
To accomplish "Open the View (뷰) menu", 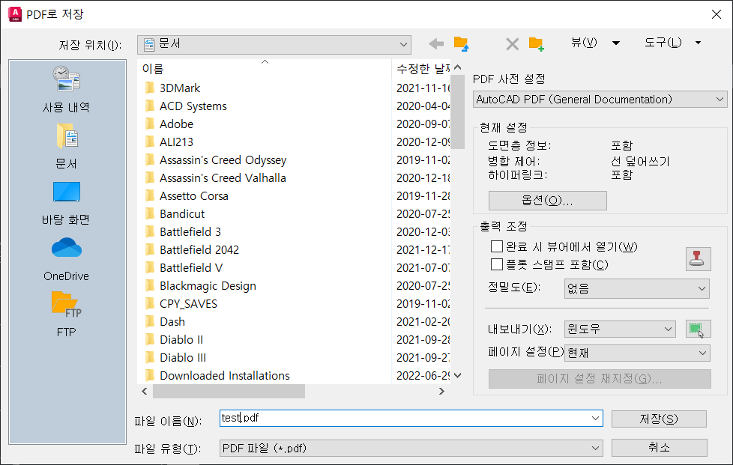I will [x=595, y=43].
